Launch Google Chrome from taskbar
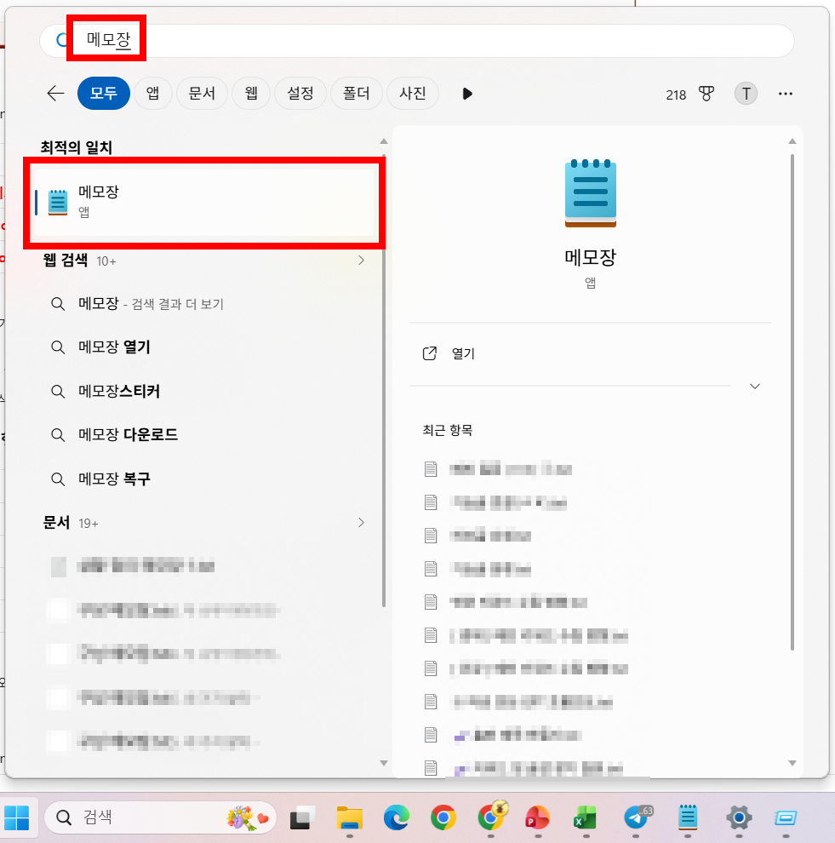Viewport: 835px width, 843px height. 443,818
